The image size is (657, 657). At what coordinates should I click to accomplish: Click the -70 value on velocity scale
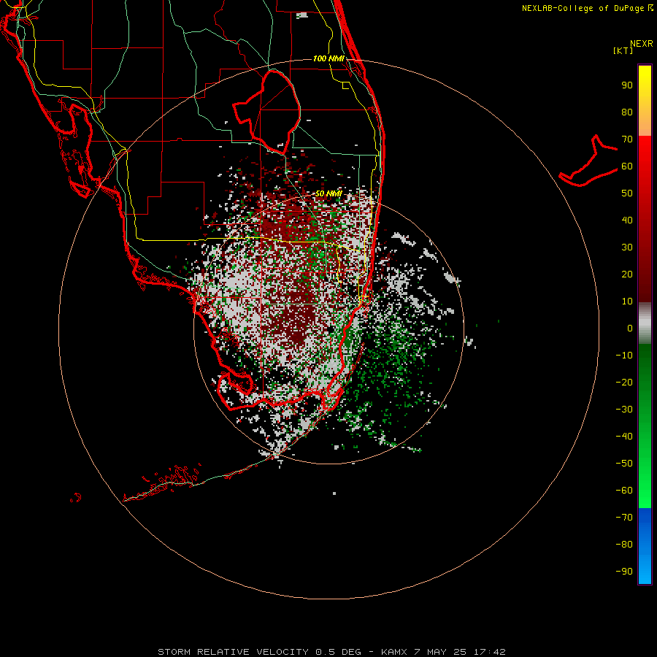(624, 518)
